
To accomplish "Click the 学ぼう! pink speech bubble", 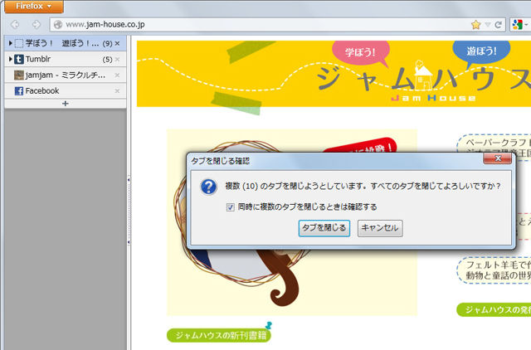I will pos(361,53).
